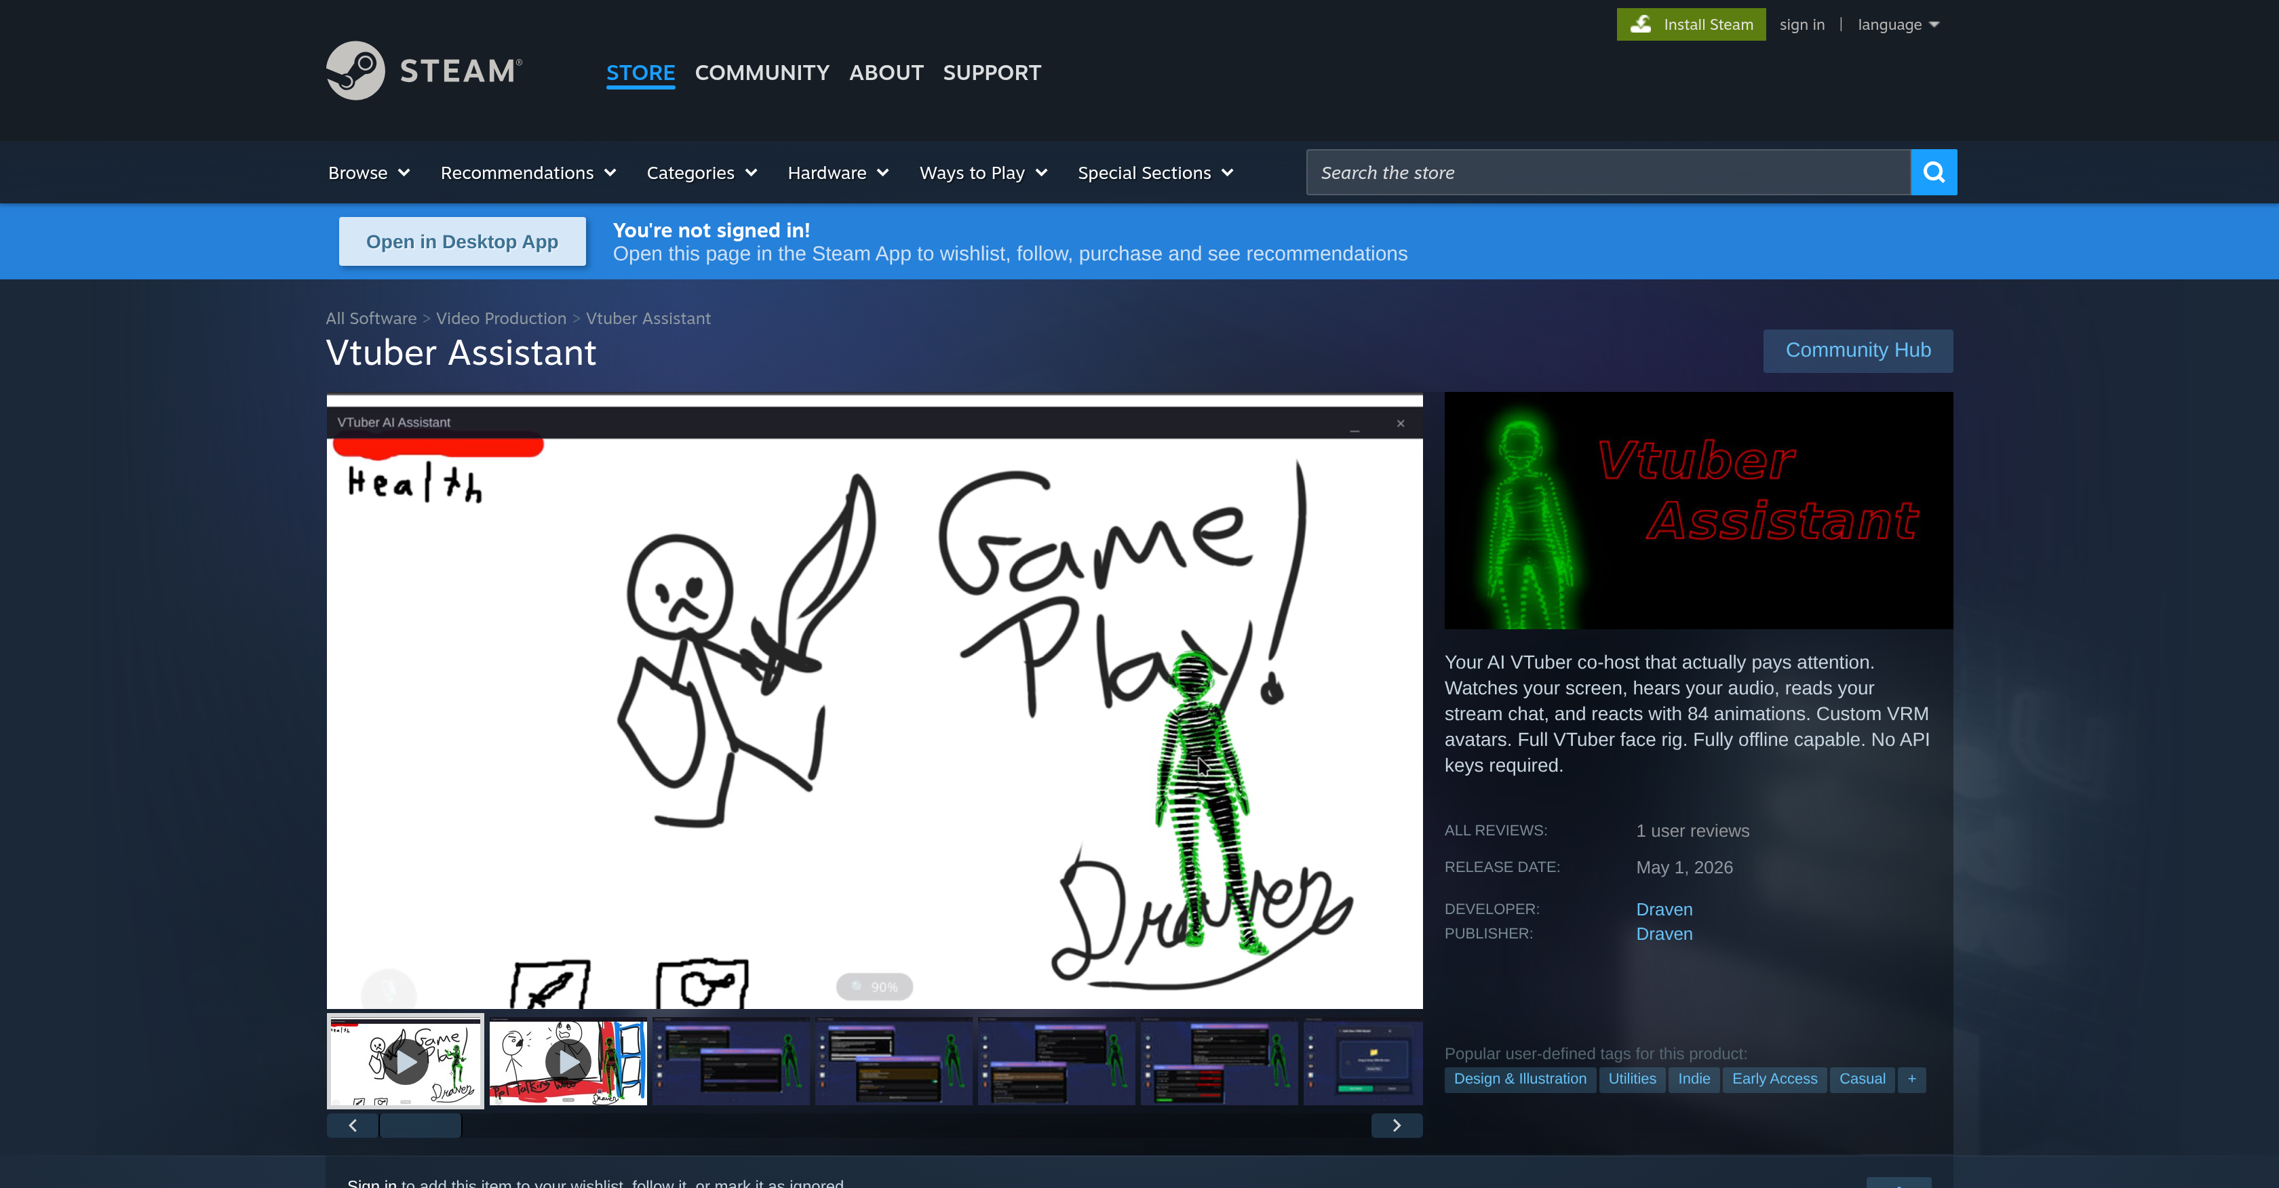Image resolution: width=2279 pixels, height=1188 pixels.
Task: Open the COMMUNITY menu item
Action: coord(762,73)
